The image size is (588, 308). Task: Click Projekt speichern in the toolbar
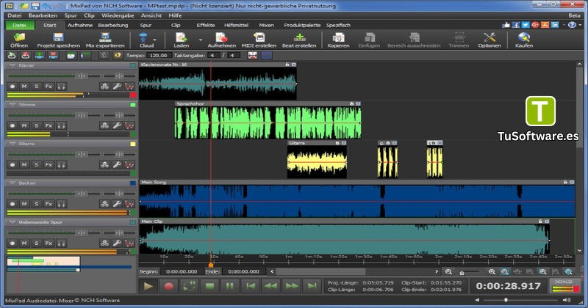(58, 40)
